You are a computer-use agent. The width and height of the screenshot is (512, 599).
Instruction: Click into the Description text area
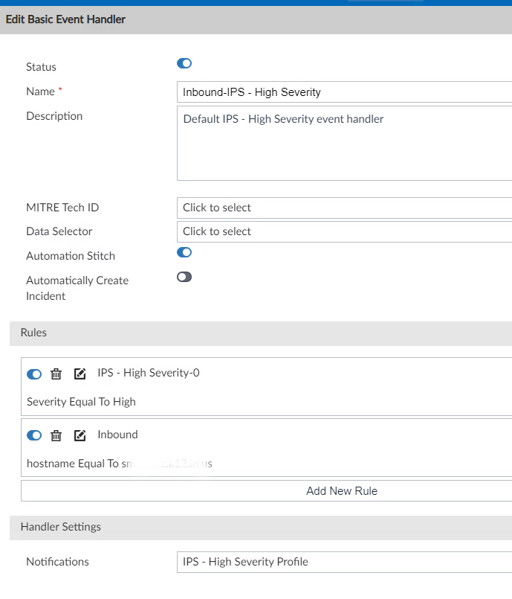click(345, 144)
